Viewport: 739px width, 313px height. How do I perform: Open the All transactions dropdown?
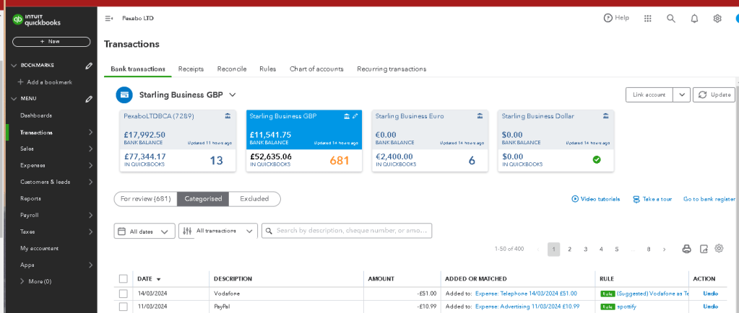coord(218,231)
